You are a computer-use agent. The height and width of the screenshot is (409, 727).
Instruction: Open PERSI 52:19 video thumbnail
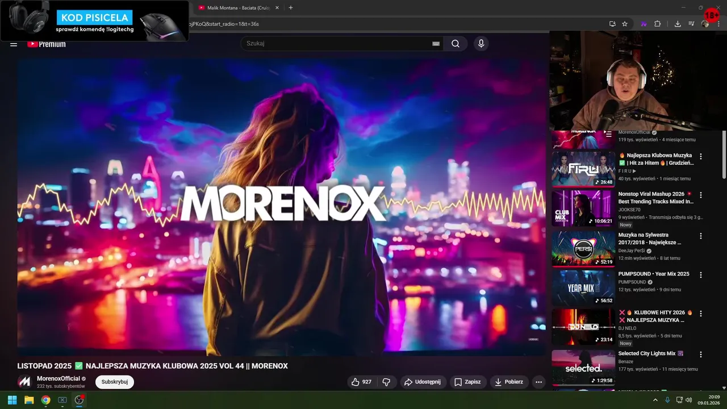(583, 248)
